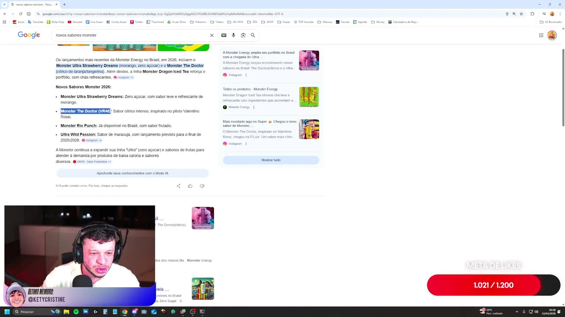Open Chrome zoom indicator in address bar

(x=514, y=14)
